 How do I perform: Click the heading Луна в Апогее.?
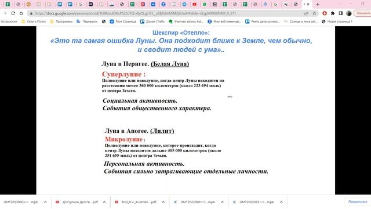pyautogui.click(x=126, y=131)
